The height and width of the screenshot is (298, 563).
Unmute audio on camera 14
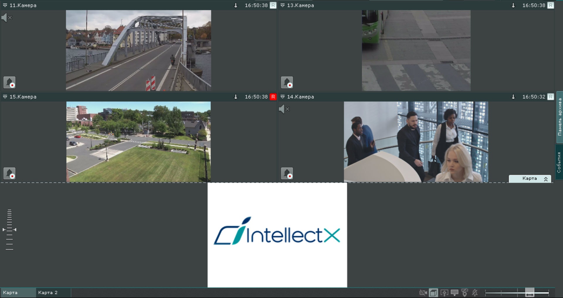coord(284,109)
